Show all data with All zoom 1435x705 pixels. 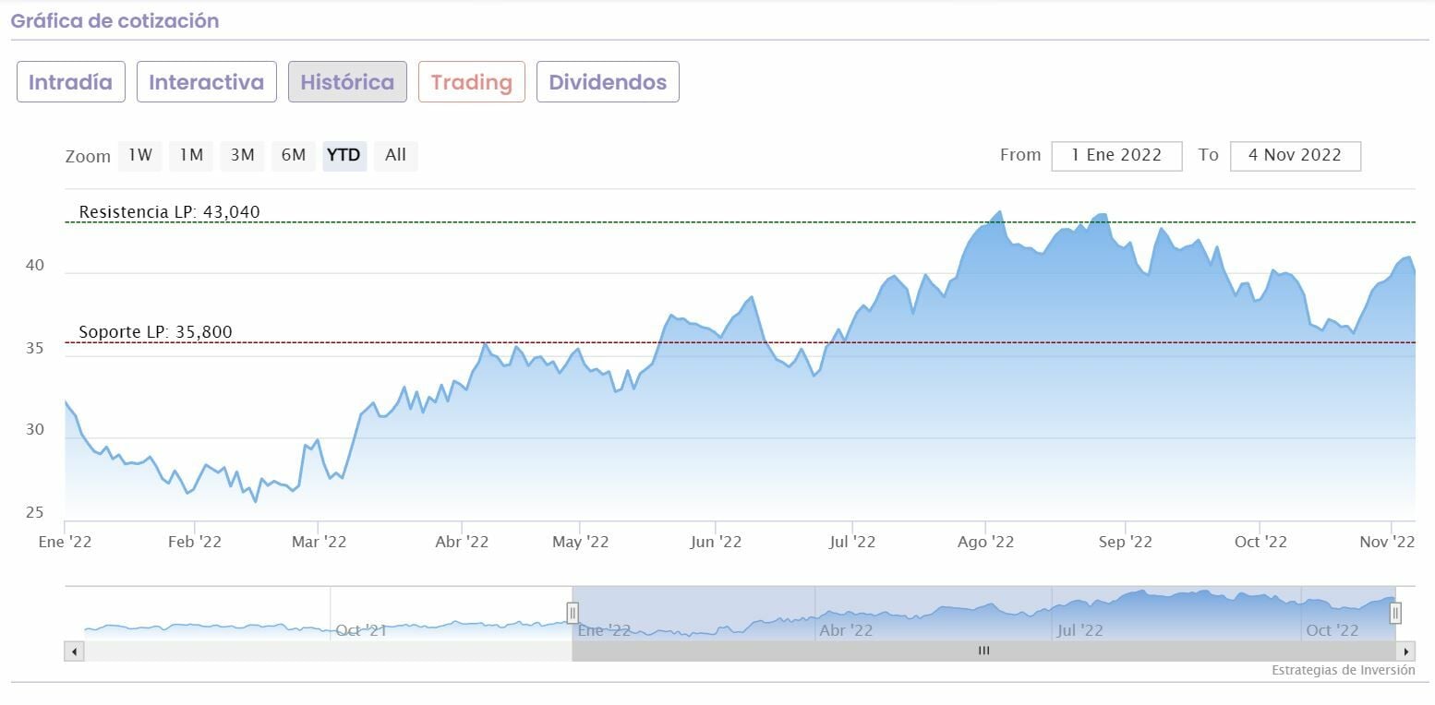coord(395,156)
